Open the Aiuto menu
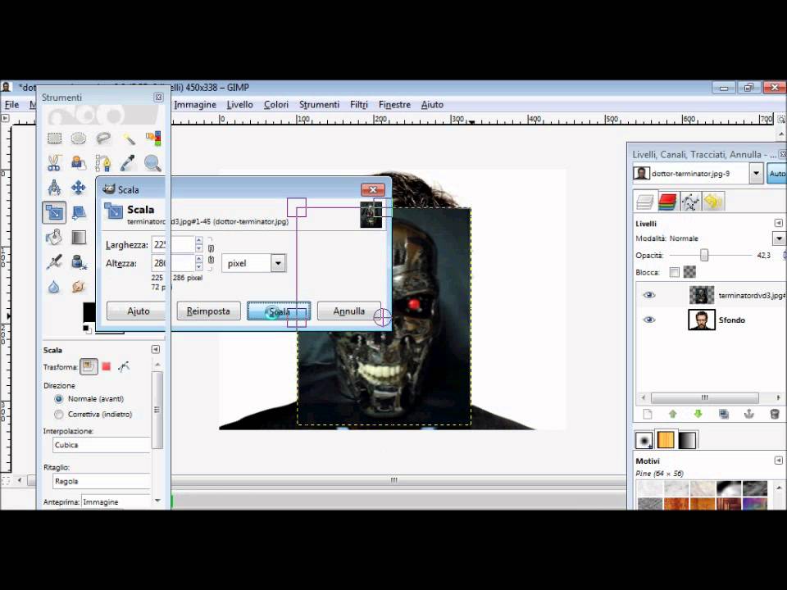Image resolution: width=787 pixels, height=590 pixels. point(432,104)
